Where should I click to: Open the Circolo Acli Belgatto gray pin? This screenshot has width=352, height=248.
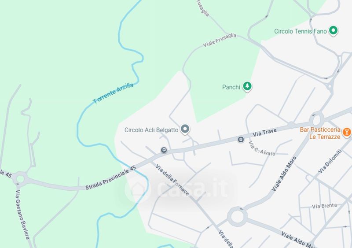[185, 129]
